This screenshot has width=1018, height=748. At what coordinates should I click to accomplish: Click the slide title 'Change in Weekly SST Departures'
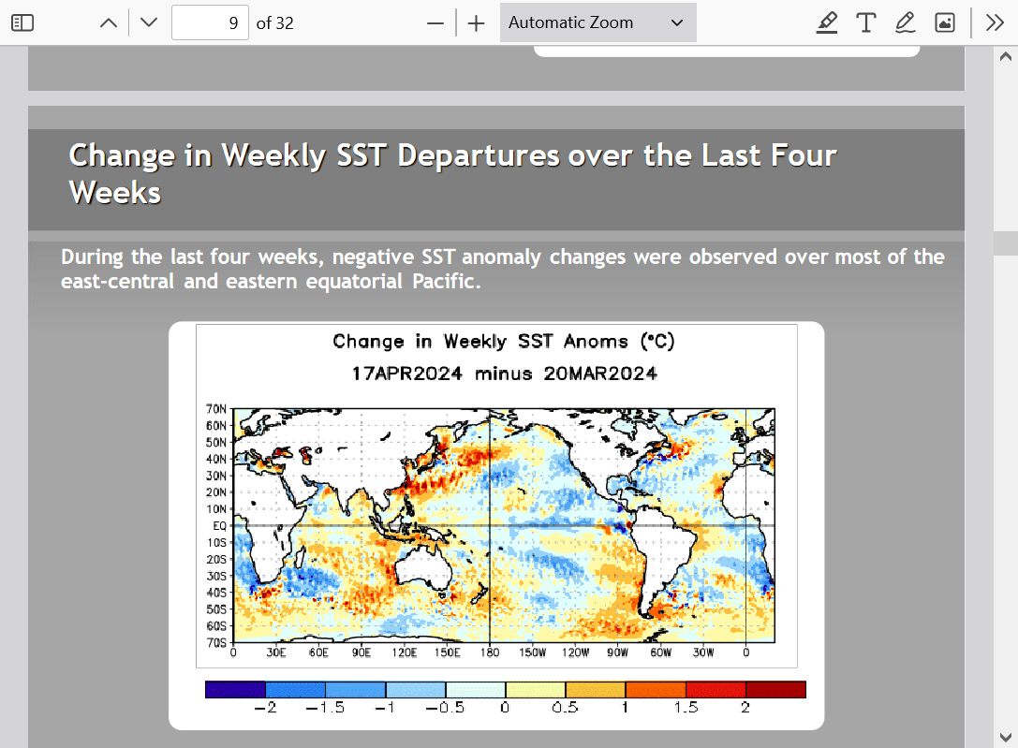coord(452,173)
